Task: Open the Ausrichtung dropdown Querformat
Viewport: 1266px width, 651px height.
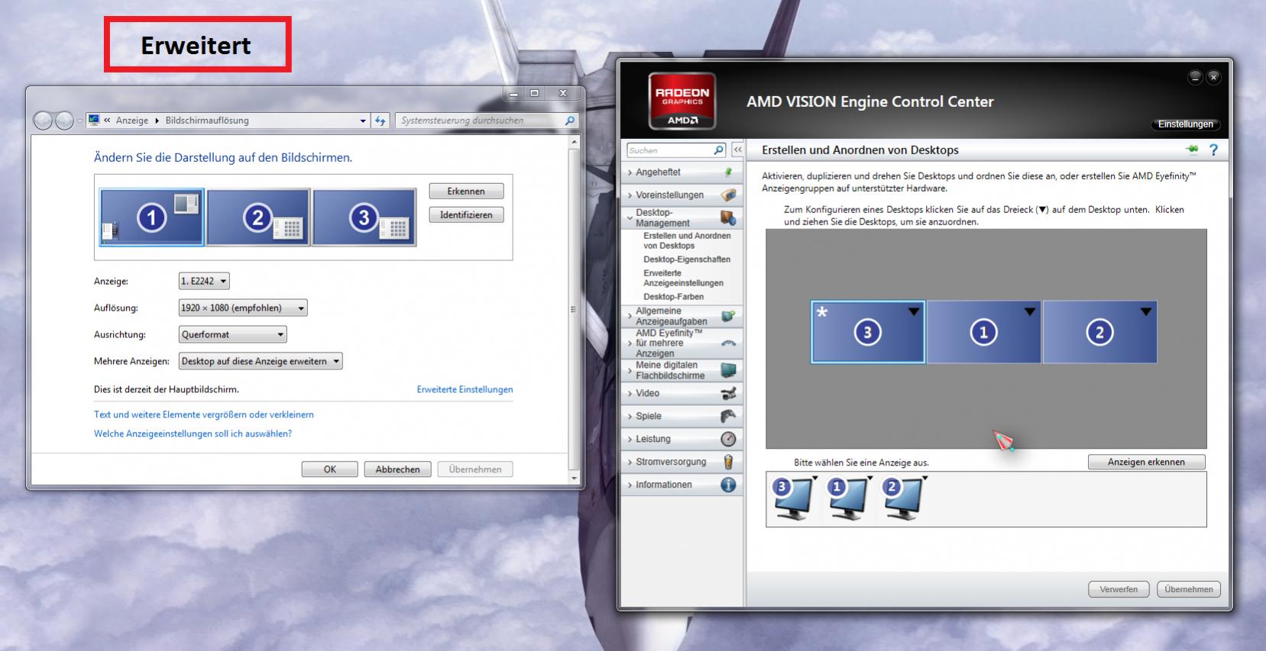Action: tap(233, 334)
